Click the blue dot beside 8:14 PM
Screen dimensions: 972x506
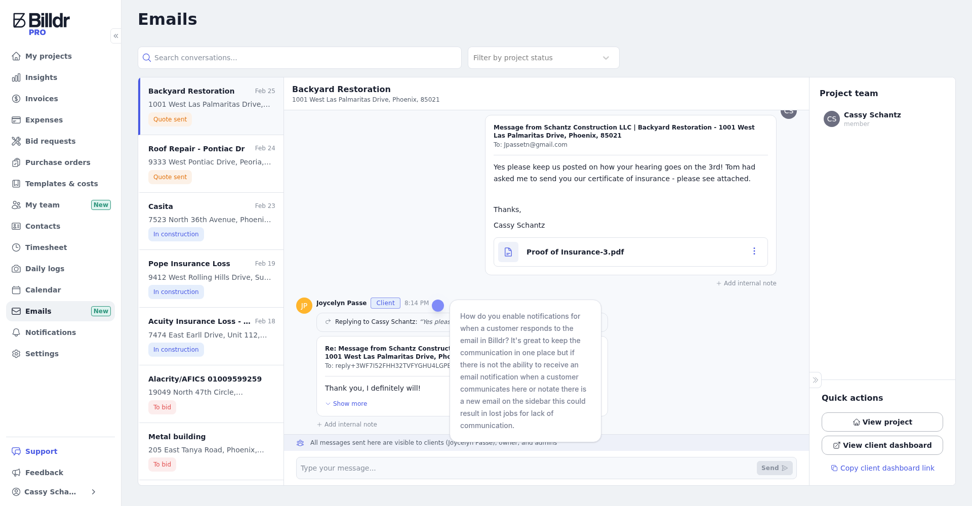pos(438,306)
